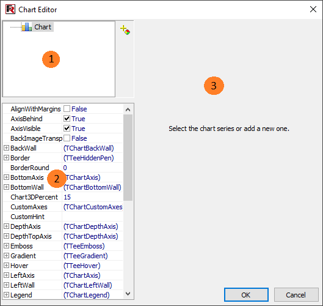Click the BorderRound value field

point(92,168)
